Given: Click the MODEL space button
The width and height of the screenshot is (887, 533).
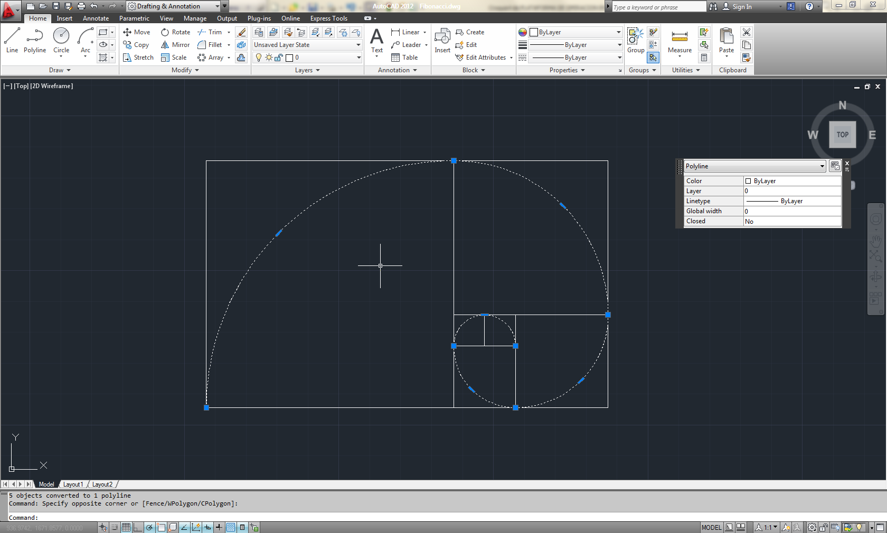Looking at the screenshot, I should point(711,527).
